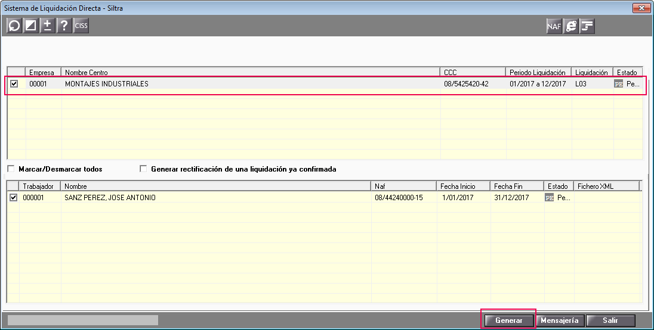Click the Nombre Centro column header
The image size is (654, 330).
click(251, 73)
